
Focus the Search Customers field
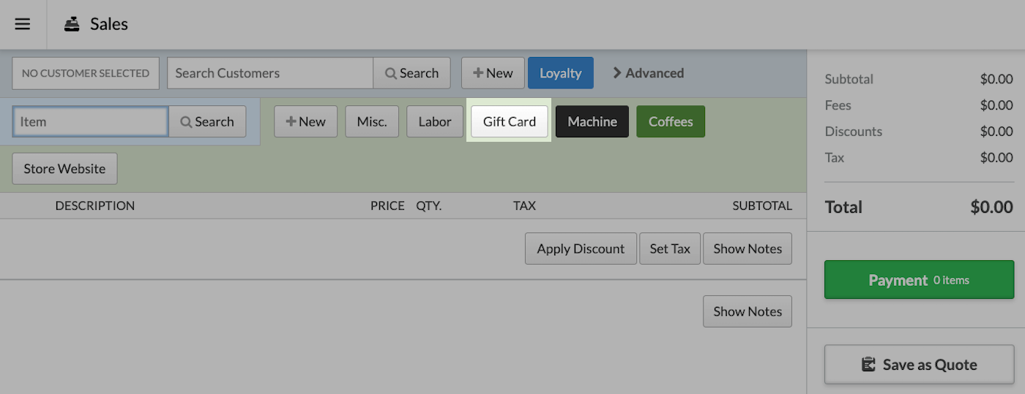click(x=270, y=73)
